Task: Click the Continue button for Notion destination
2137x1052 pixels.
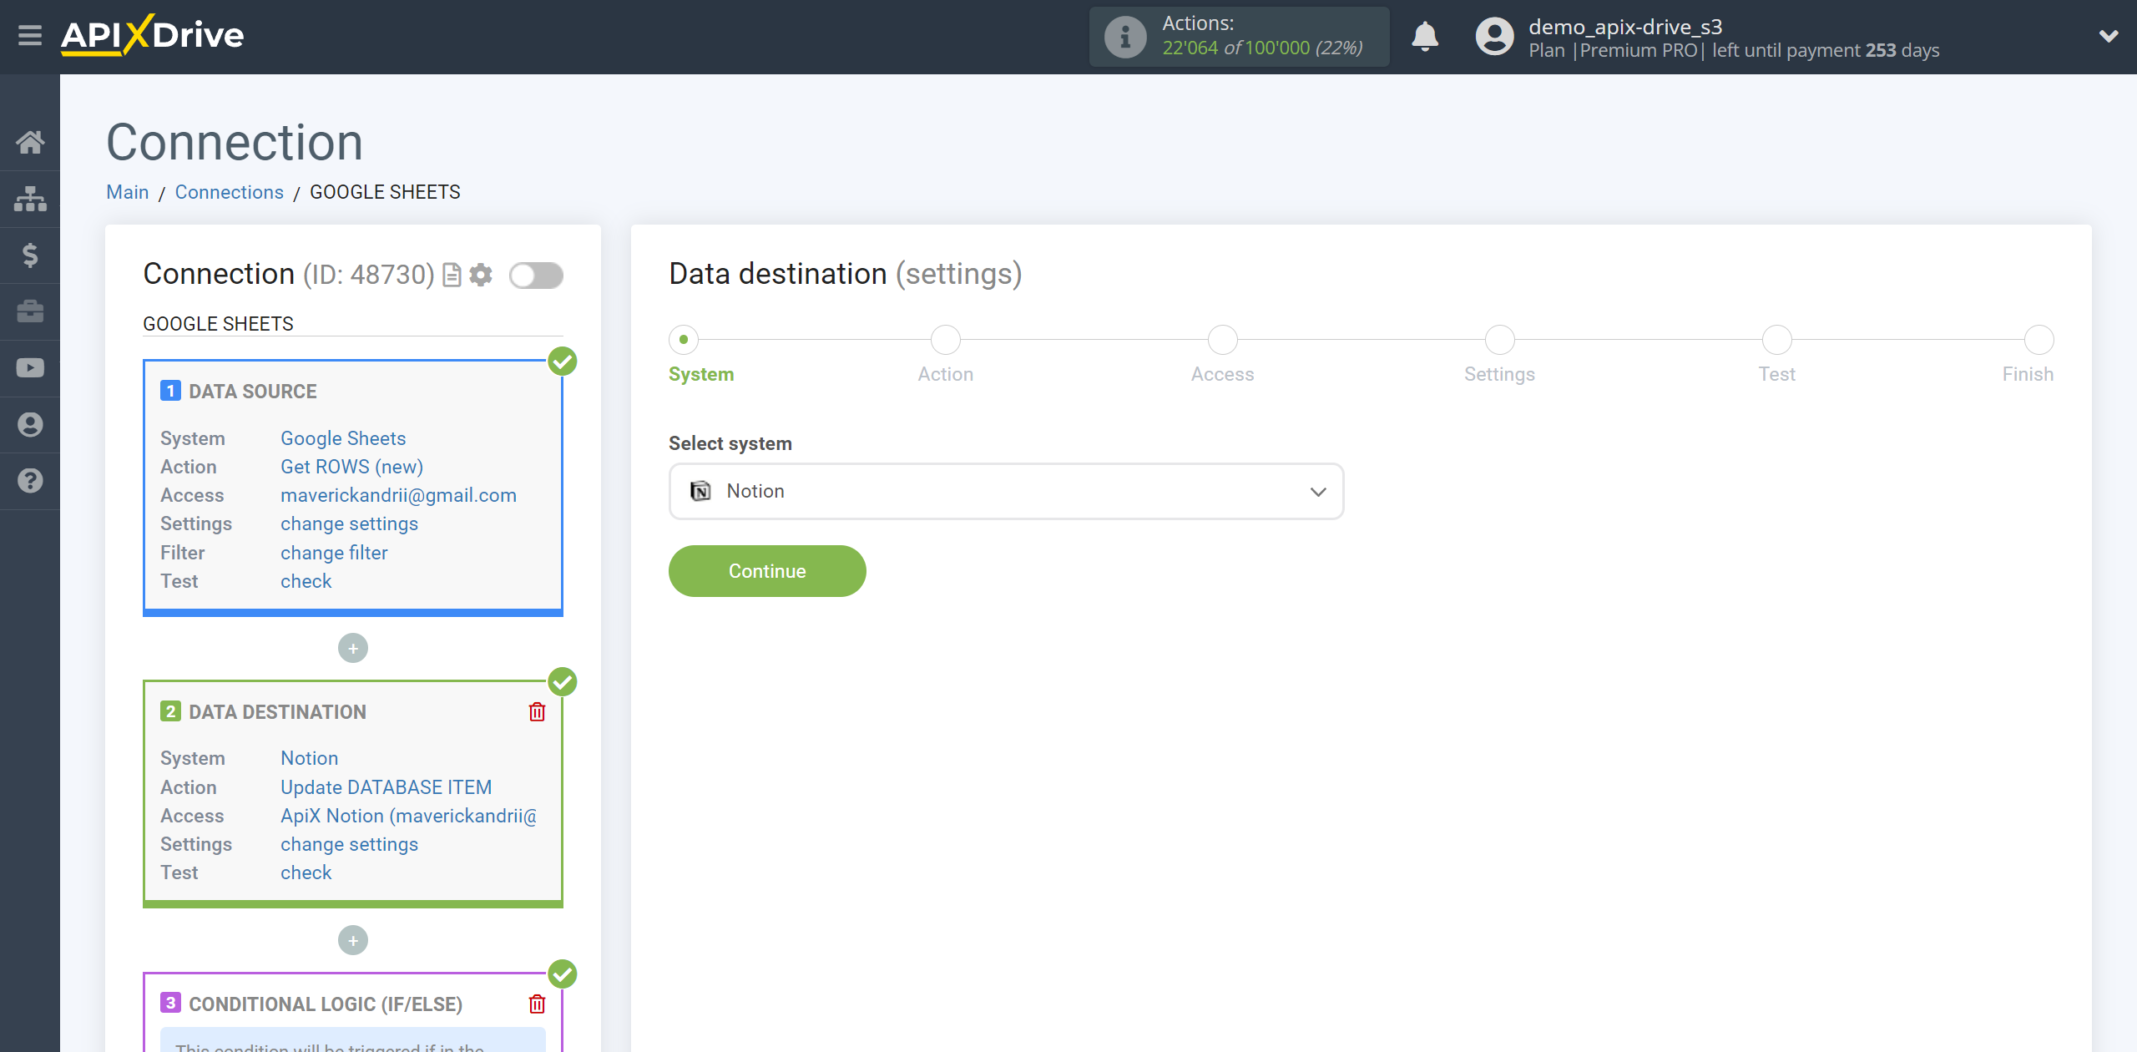Action: [766, 571]
